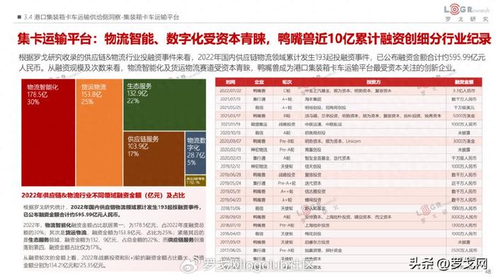496x278 pixels.
Task: Click the 头条 @罗戈网 watermark text
Action: tap(449, 263)
